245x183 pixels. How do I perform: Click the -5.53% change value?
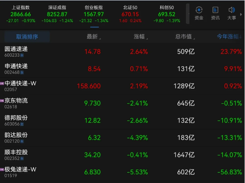(137, 172)
